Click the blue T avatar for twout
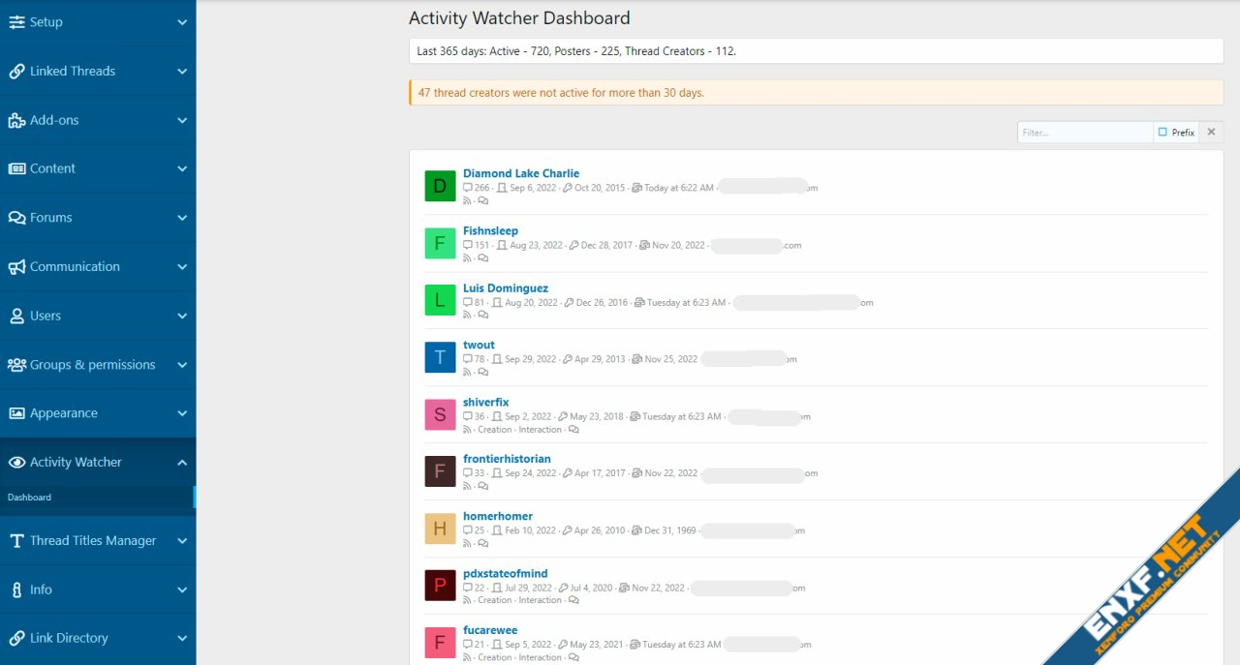This screenshot has height=665, width=1240. click(440, 357)
